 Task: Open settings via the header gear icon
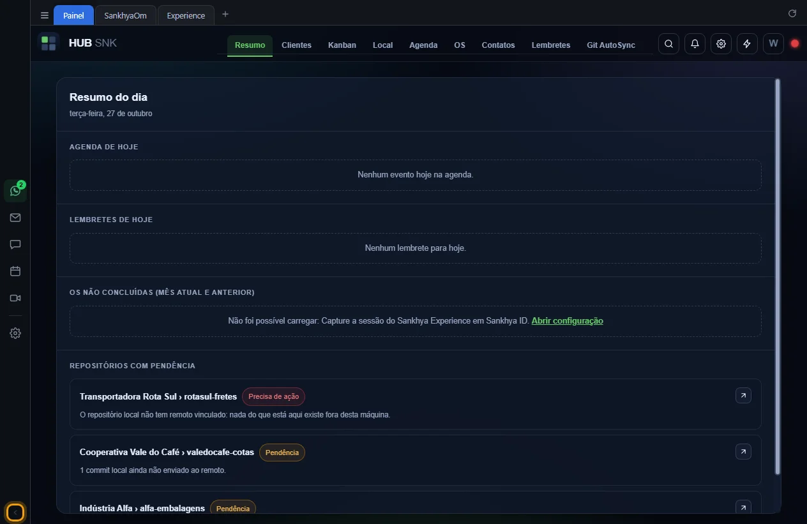721,43
